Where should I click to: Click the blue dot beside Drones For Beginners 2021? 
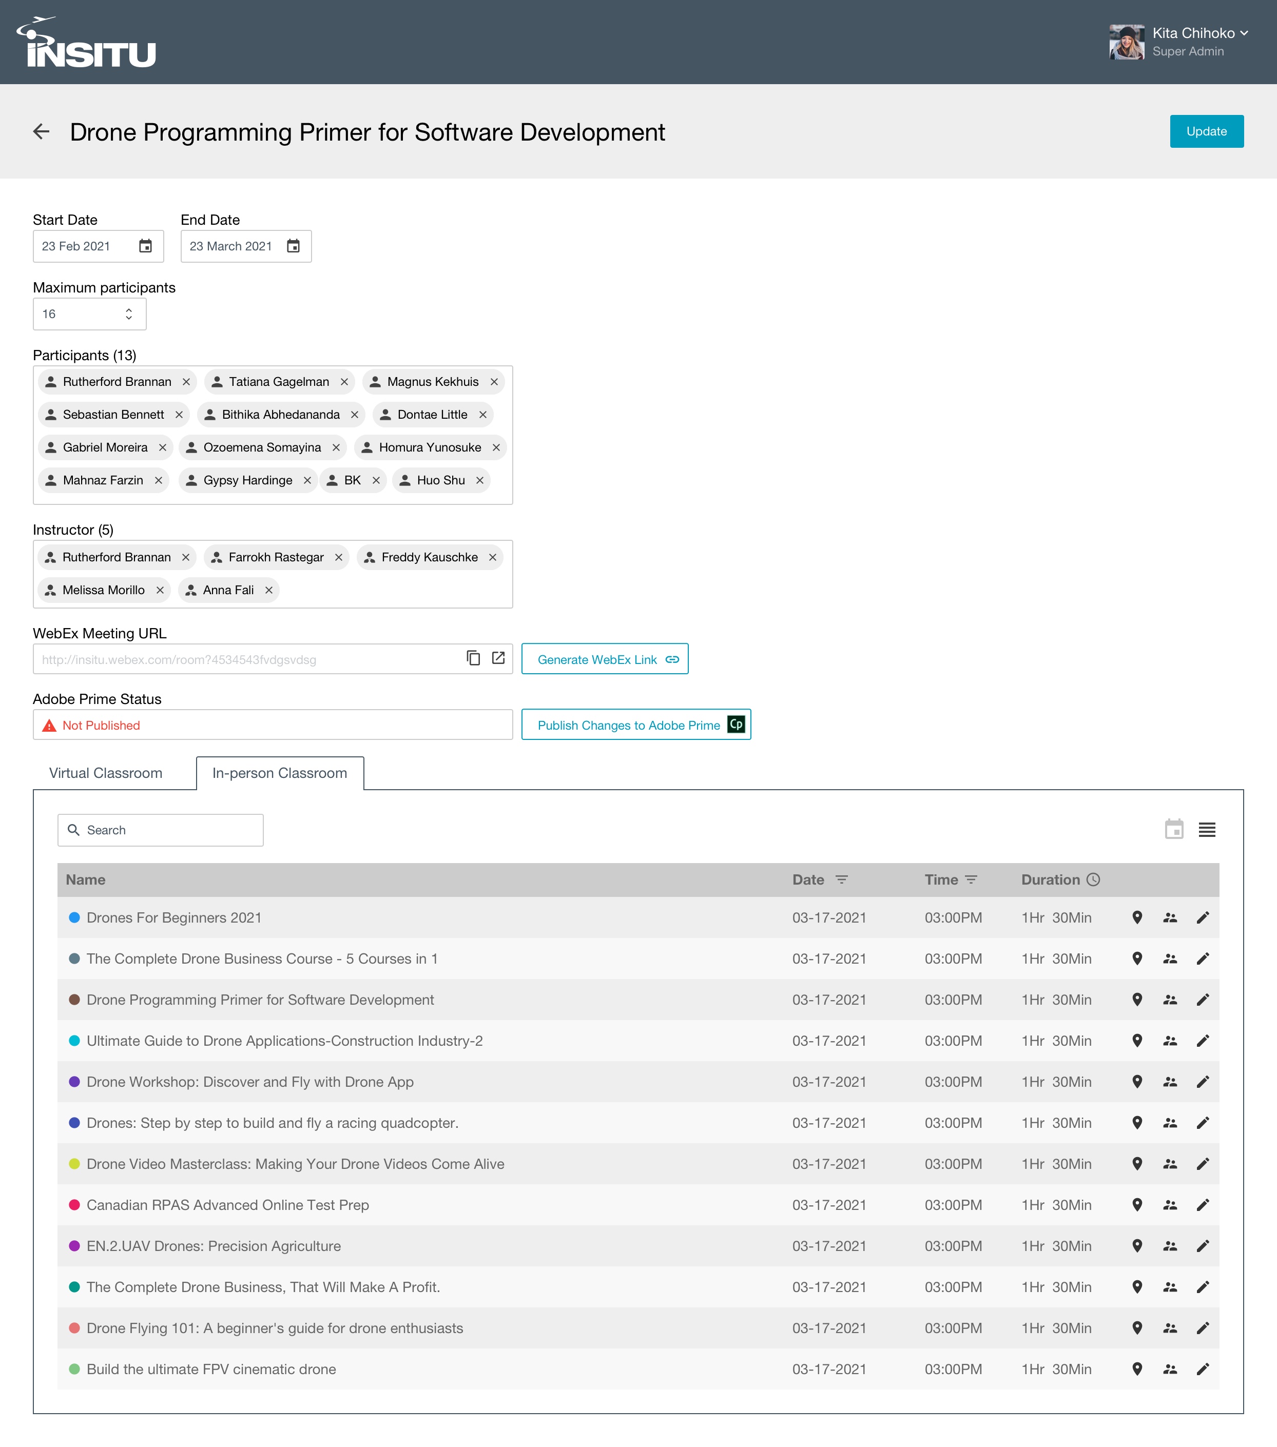(74, 917)
